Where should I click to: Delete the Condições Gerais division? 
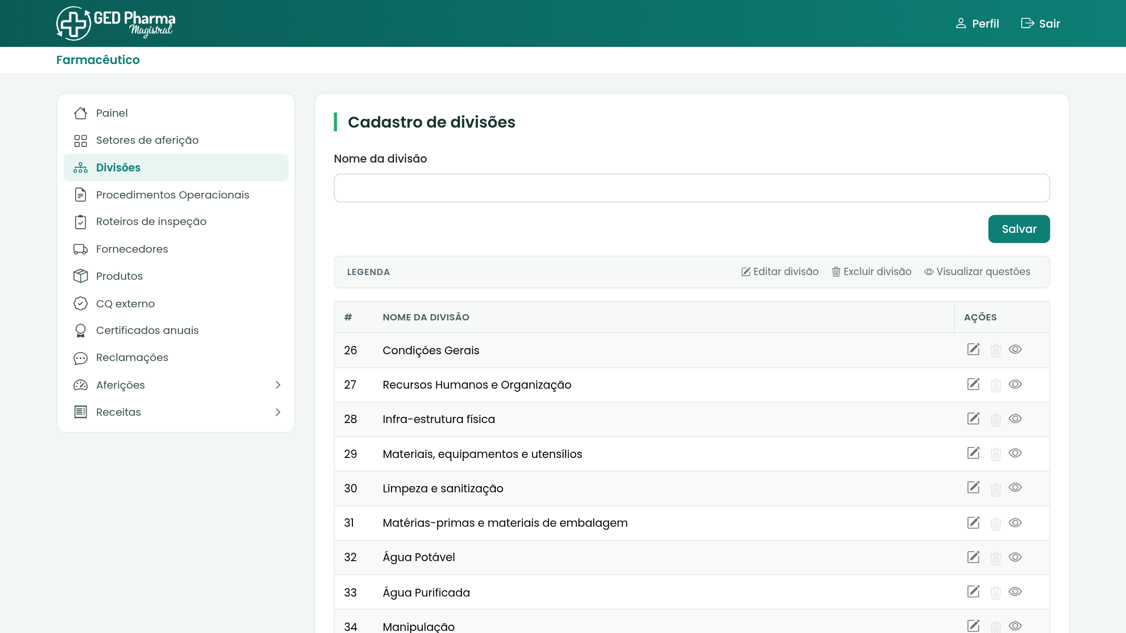click(996, 350)
